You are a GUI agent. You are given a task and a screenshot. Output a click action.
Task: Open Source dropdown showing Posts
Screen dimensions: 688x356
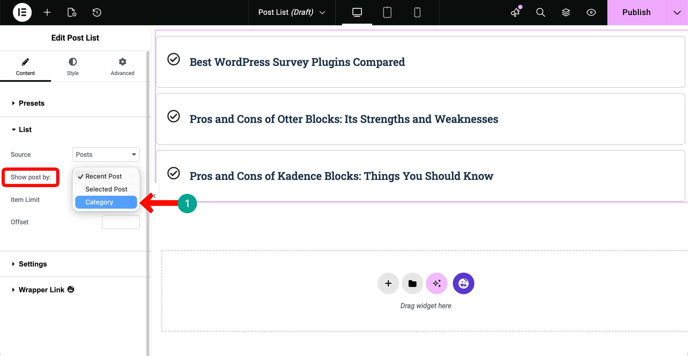tap(106, 155)
